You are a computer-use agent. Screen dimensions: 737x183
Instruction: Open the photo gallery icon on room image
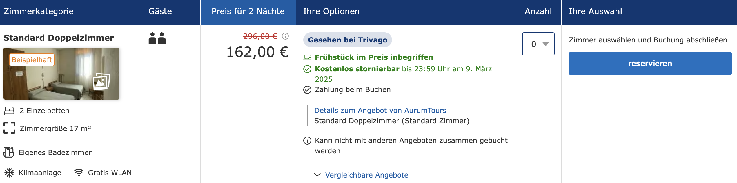(101, 82)
